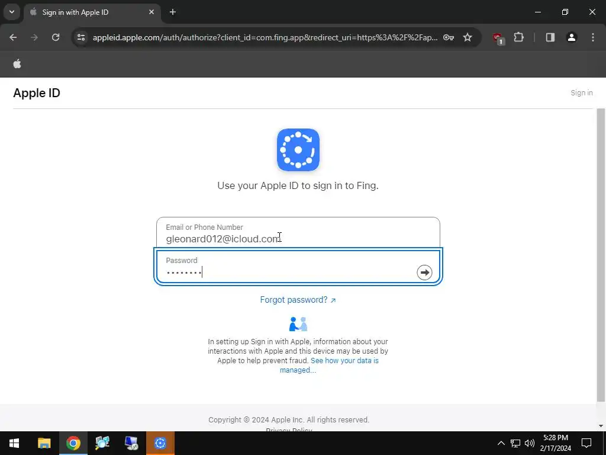Switch to Chrome in the taskbar

pos(73,443)
